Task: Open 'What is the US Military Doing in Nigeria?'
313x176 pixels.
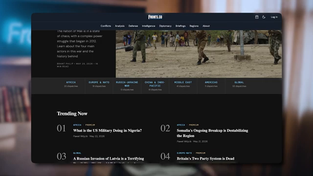Action: (108, 131)
